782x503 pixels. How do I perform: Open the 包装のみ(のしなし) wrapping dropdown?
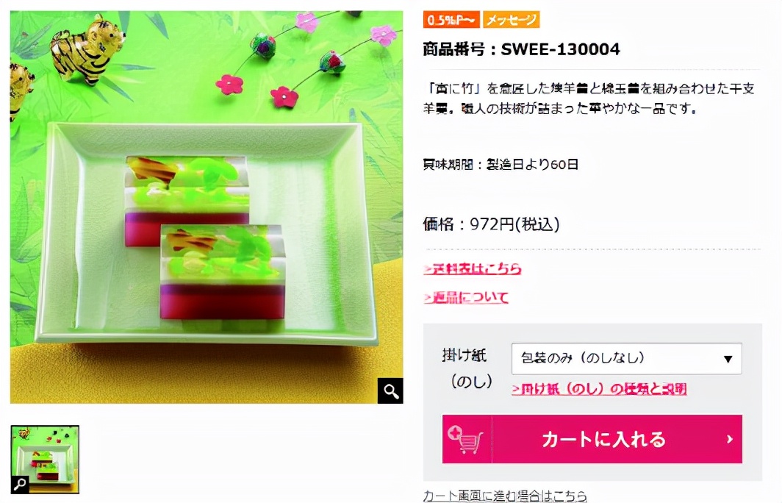(x=626, y=358)
